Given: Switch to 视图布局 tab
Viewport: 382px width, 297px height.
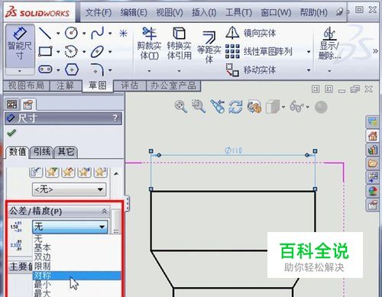Looking at the screenshot, I should pyautogui.click(x=26, y=86).
